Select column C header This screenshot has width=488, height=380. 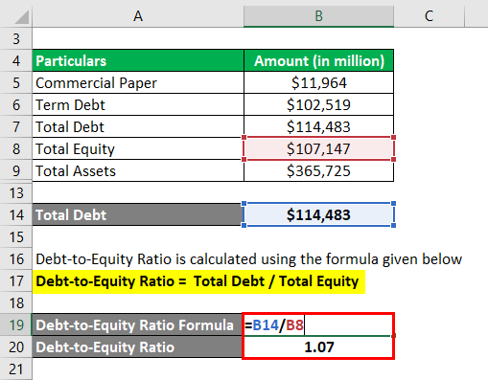click(x=429, y=16)
